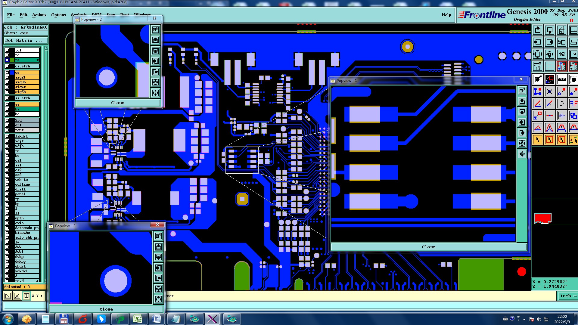Click the blue color swatch of cs layer
This screenshot has height=325, width=578.
pos(12,73)
